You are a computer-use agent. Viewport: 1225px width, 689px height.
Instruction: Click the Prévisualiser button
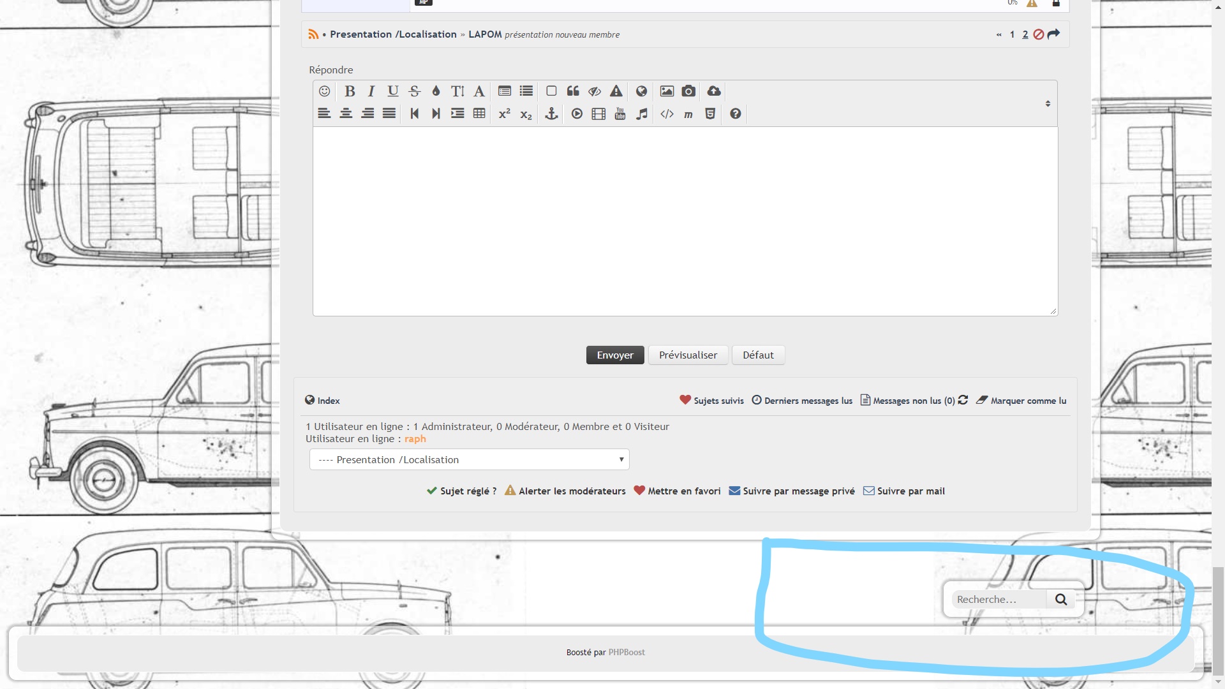688,355
